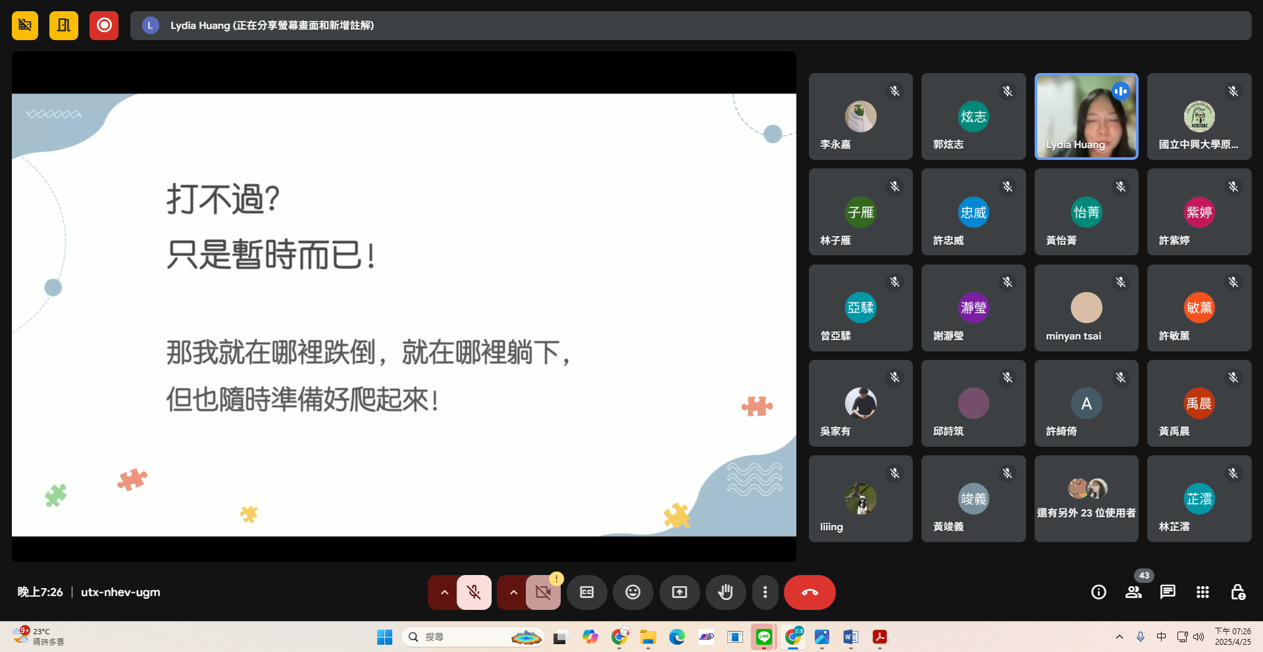Unmute your microphone
The image size is (1263, 652).
tap(473, 592)
